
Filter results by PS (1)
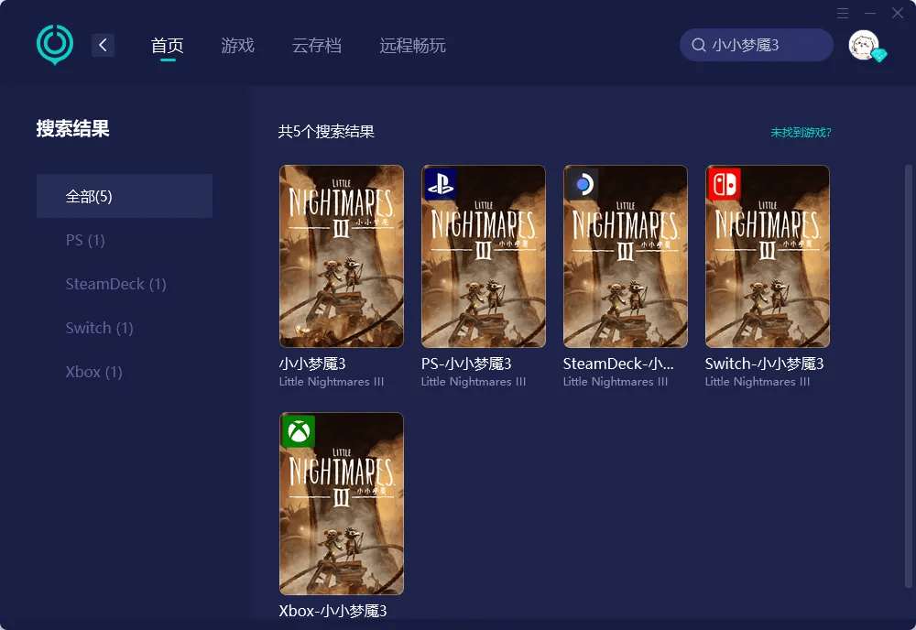click(85, 240)
